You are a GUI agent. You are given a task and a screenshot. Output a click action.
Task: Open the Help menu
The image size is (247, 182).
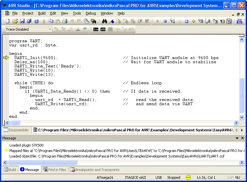(121, 13)
